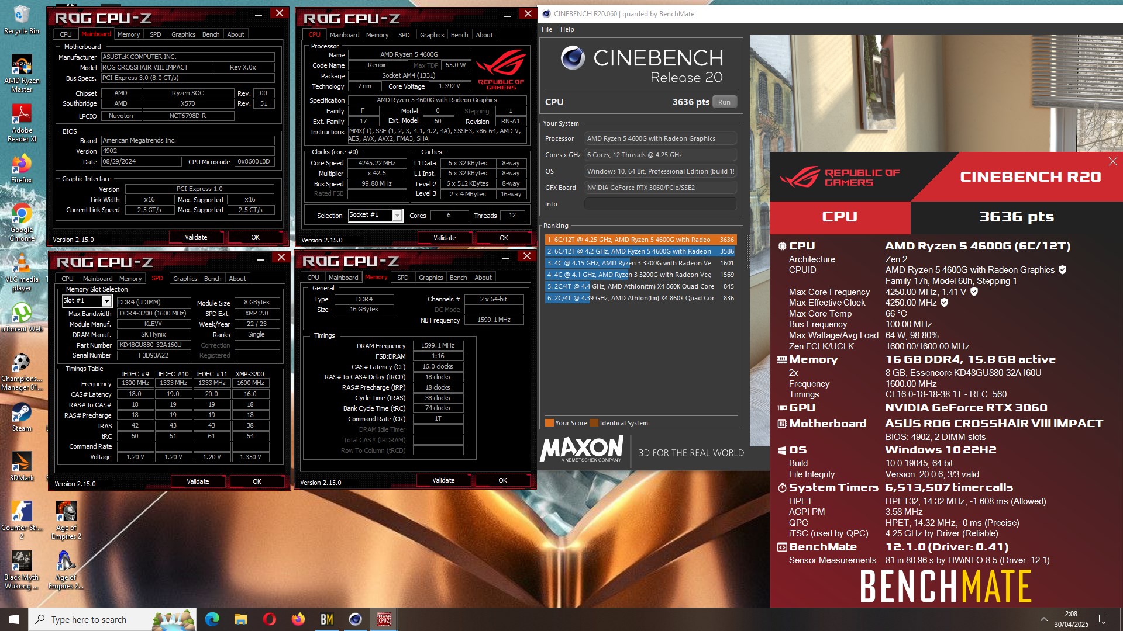1123x631 pixels.
Task: Click Validate in the Mainboard CPU-Z window
Action: click(196, 237)
